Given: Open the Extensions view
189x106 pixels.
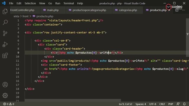Looking at the screenshot, I should 5,55.
